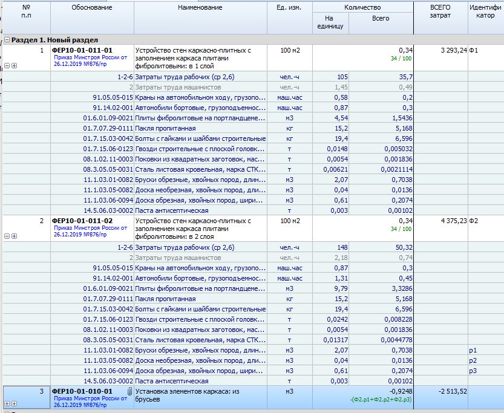Select per-unit value 0,0242 for гвозди

coord(338,319)
